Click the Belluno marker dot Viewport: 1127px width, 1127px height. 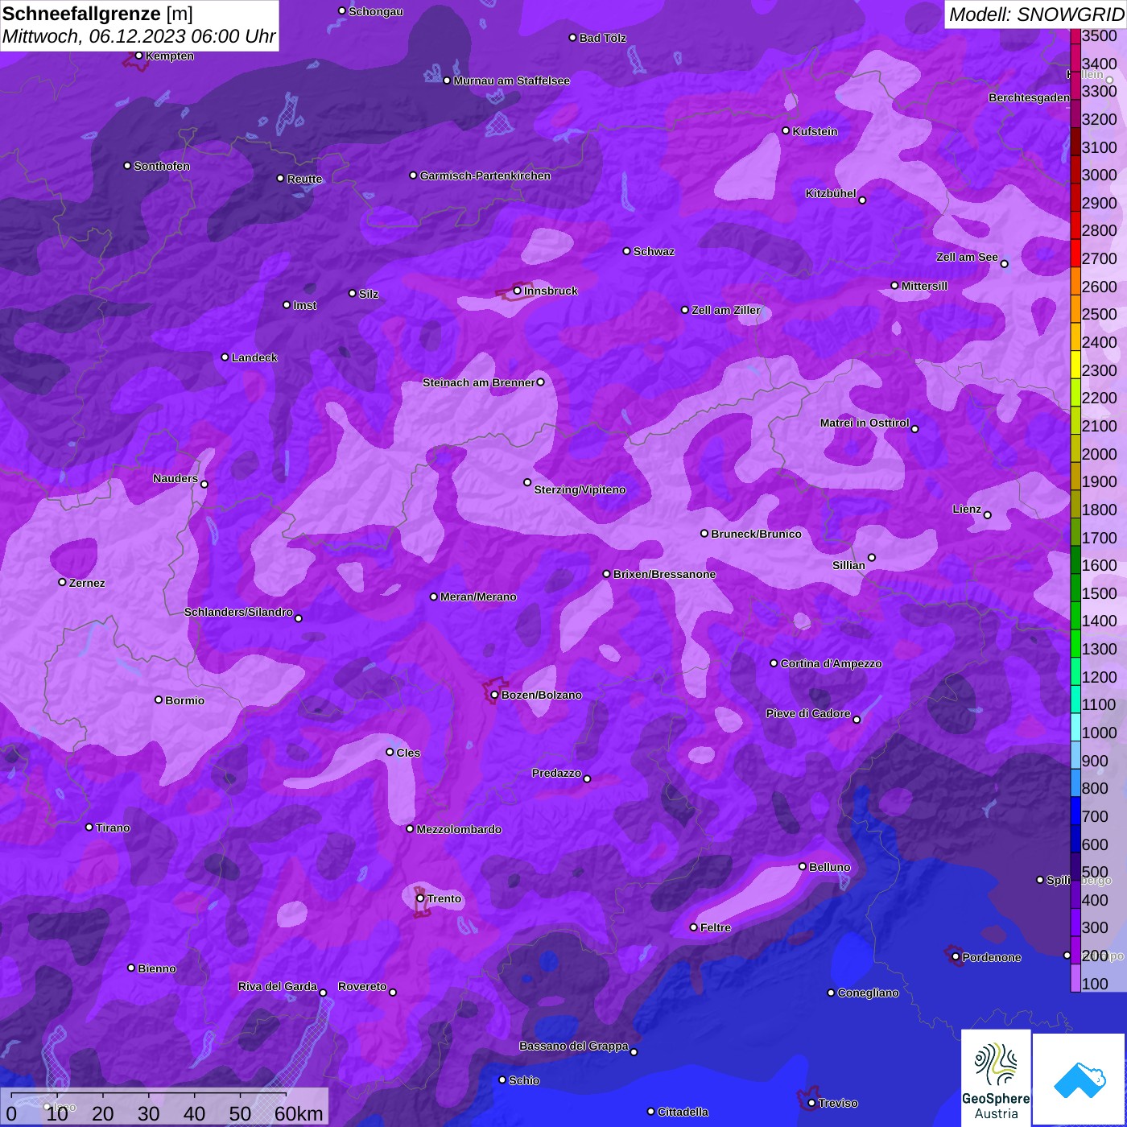[803, 866]
